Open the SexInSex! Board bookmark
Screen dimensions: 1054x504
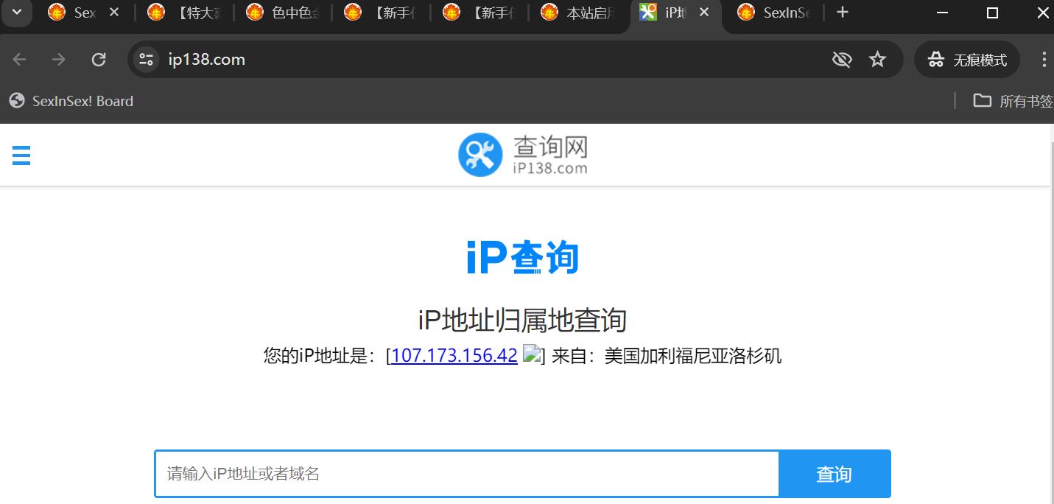[x=71, y=101]
